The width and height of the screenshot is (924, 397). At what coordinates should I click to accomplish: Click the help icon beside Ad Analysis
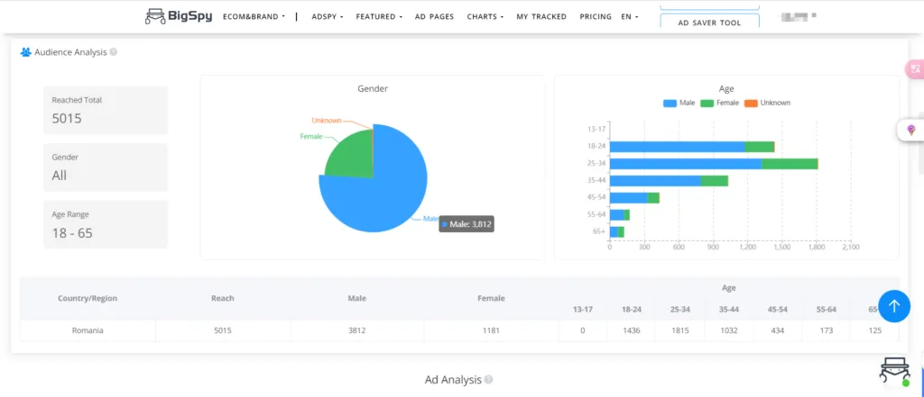click(488, 380)
